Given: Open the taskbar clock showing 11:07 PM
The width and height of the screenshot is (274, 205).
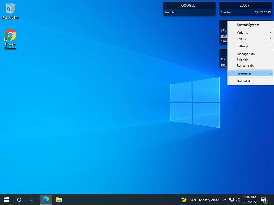Looking at the screenshot, I should click(250, 200).
